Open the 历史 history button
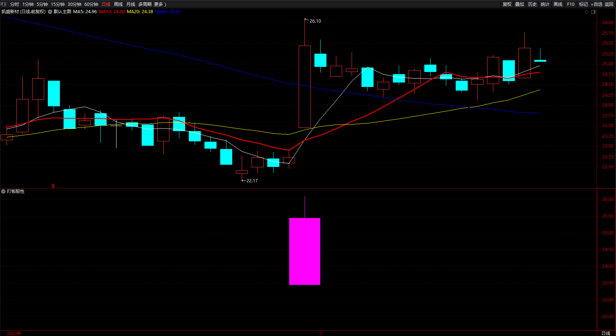The height and width of the screenshot is (336, 616). pyautogui.click(x=532, y=4)
